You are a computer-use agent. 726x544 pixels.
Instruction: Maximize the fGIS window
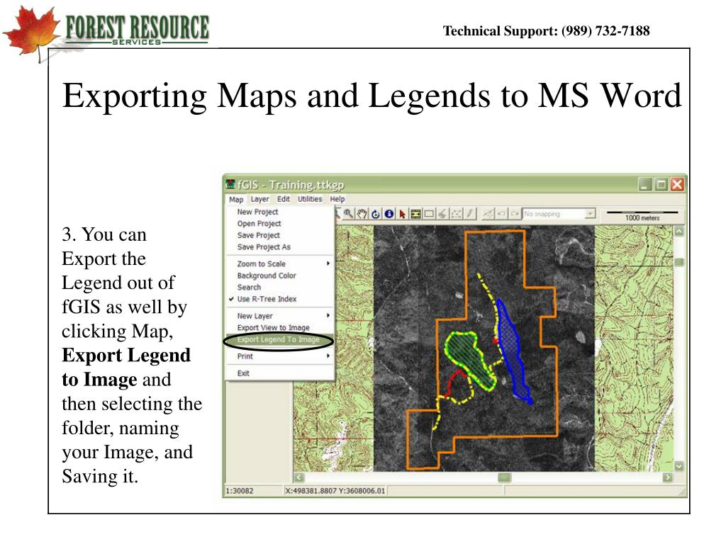click(661, 185)
